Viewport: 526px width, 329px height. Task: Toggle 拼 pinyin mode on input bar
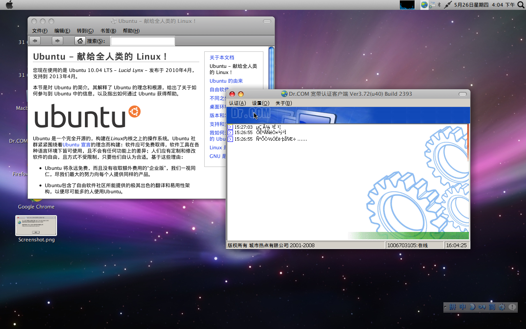tap(452, 307)
